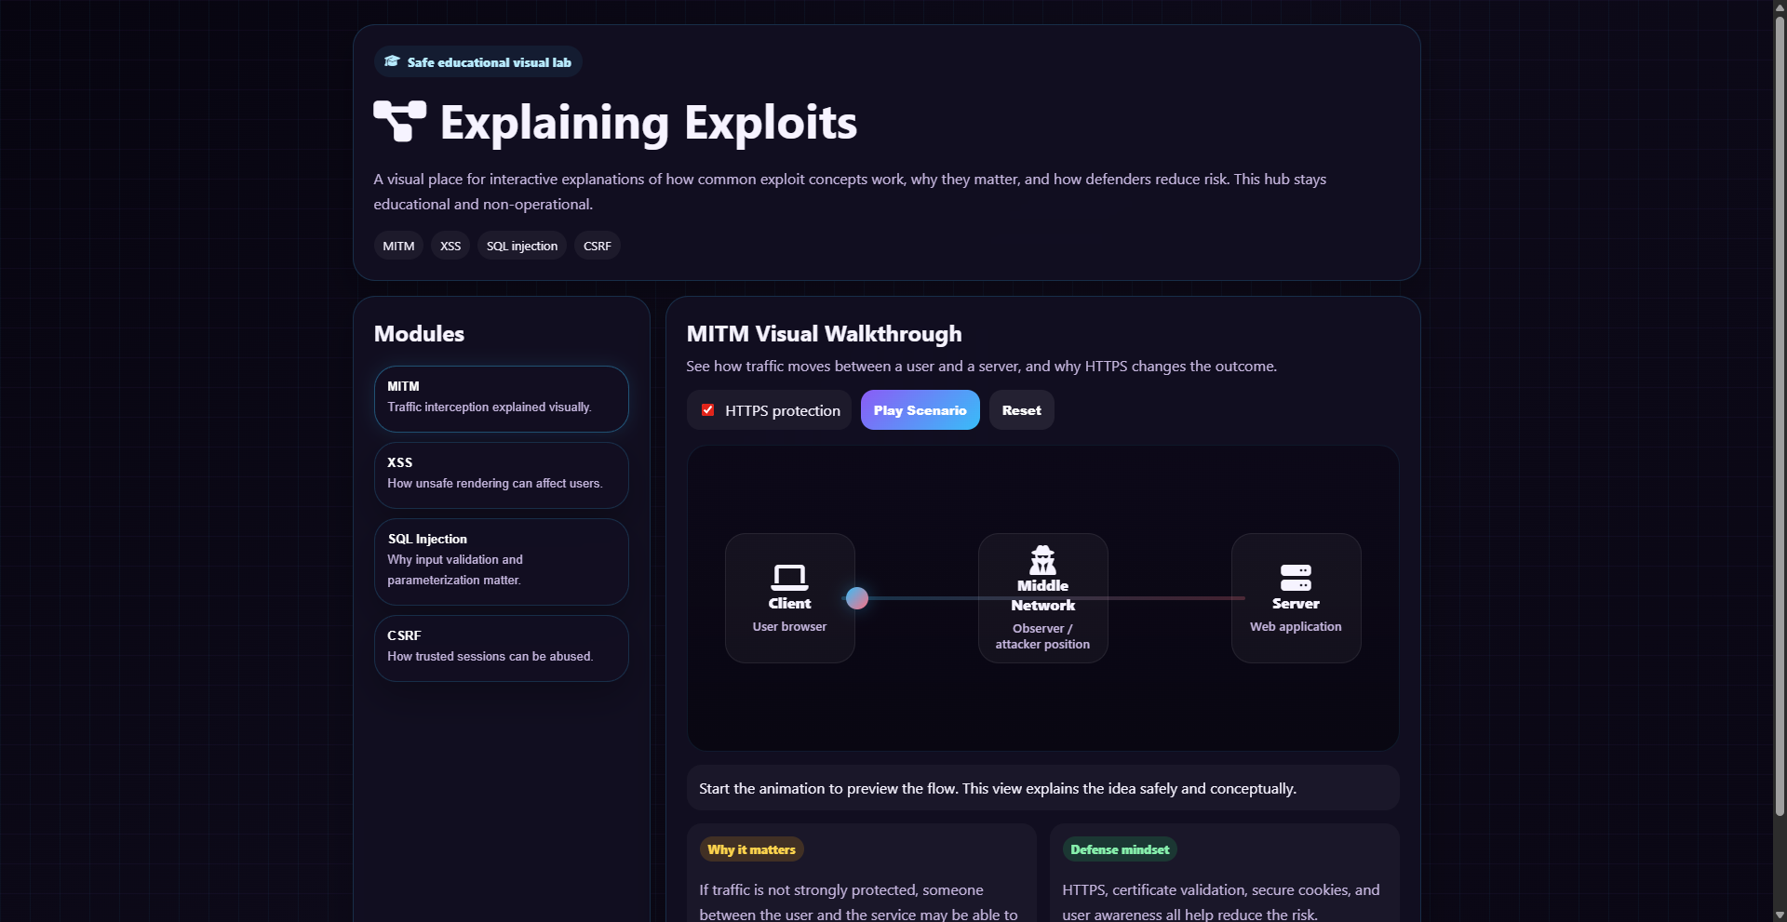This screenshot has height=922, width=1787.
Task: Open the MITM module card
Action: (x=501, y=398)
